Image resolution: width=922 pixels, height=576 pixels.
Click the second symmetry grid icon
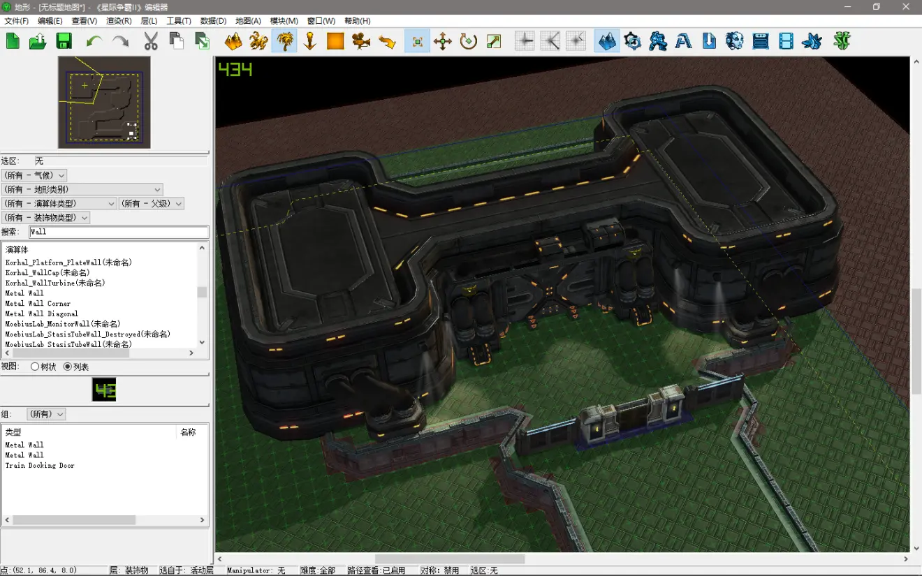click(550, 41)
